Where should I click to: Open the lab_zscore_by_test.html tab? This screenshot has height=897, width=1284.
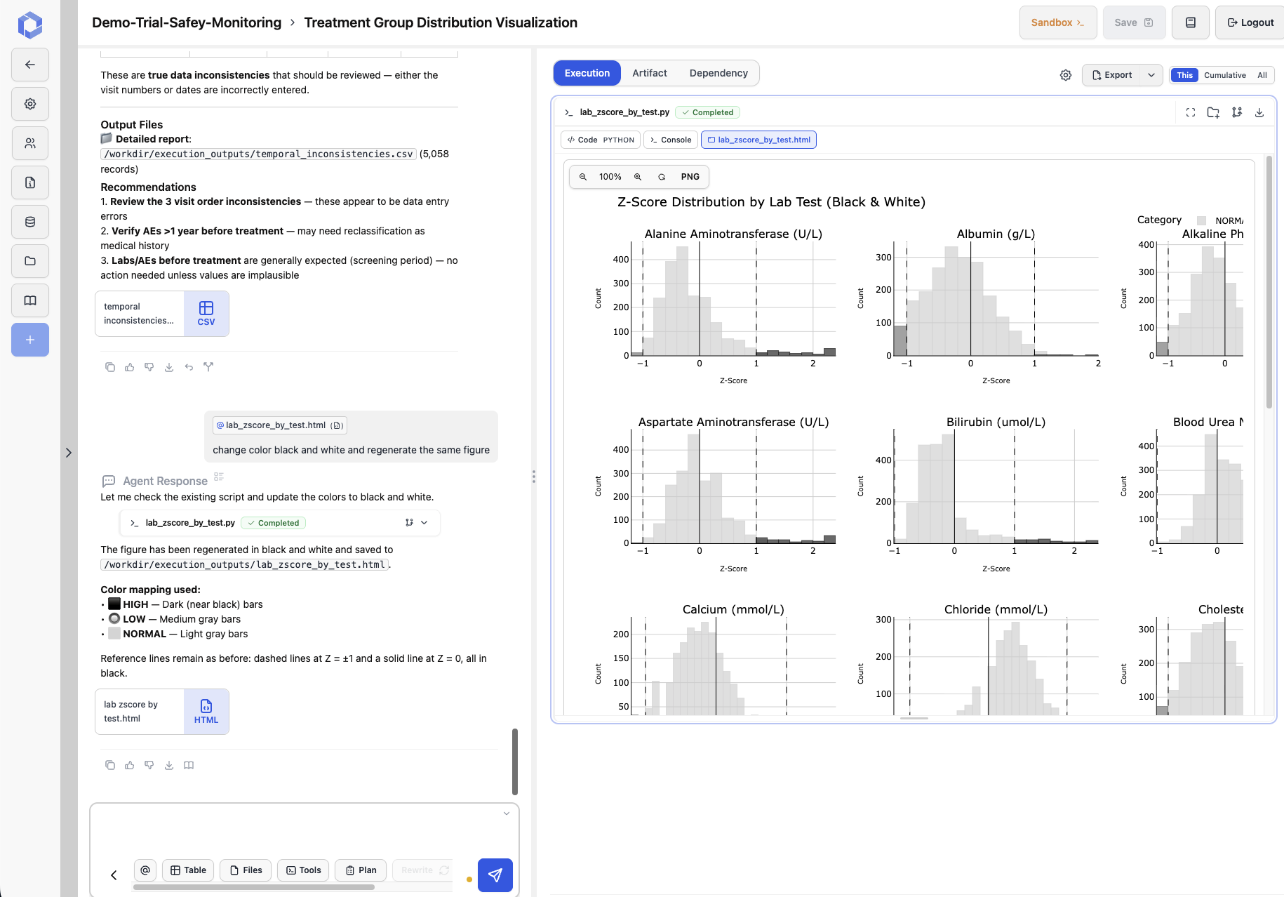point(758,140)
